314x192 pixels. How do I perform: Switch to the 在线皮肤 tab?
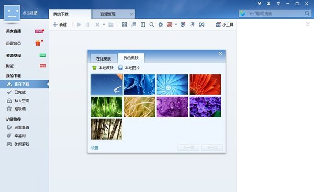coord(104,58)
